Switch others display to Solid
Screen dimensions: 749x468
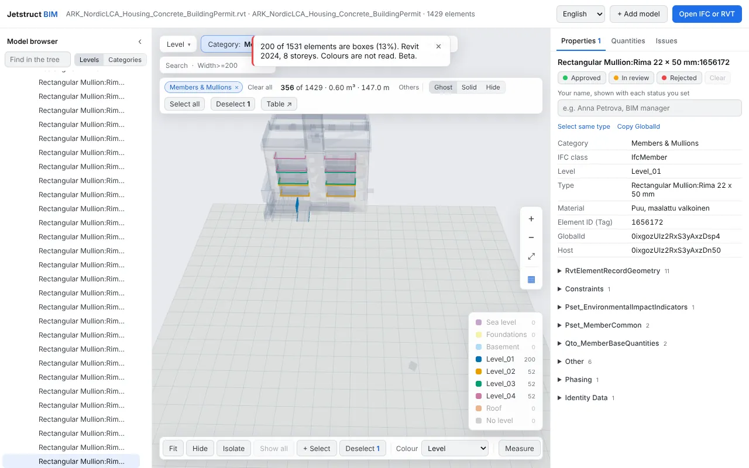coord(469,87)
